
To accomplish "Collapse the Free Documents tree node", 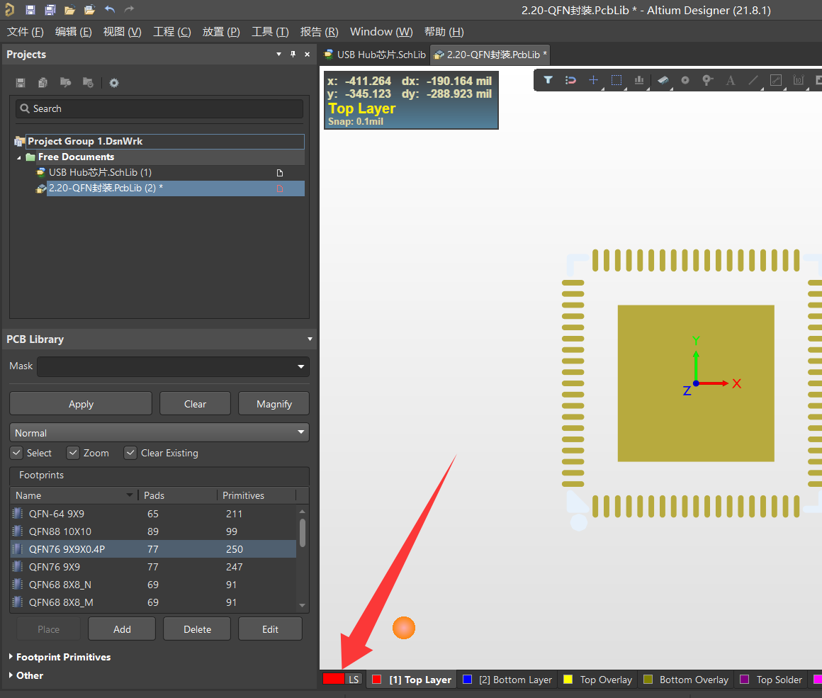I will coord(19,157).
